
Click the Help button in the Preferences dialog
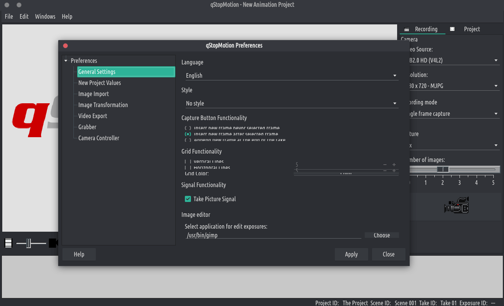79,254
